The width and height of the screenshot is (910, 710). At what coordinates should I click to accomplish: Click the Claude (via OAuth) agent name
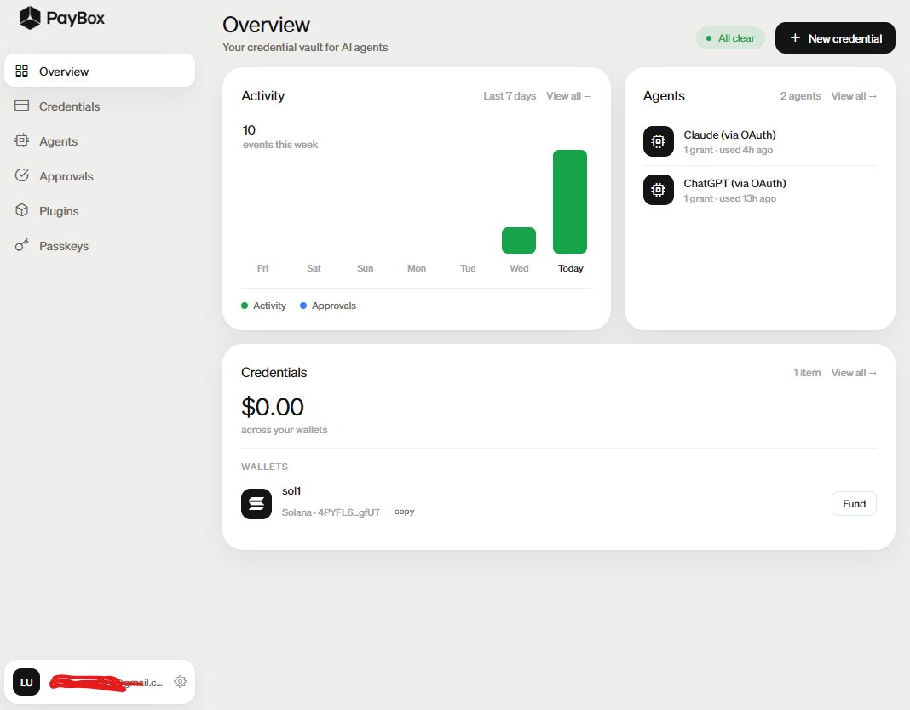[x=729, y=135]
